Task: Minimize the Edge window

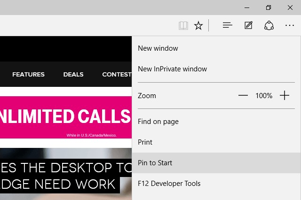Action: point(247,8)
